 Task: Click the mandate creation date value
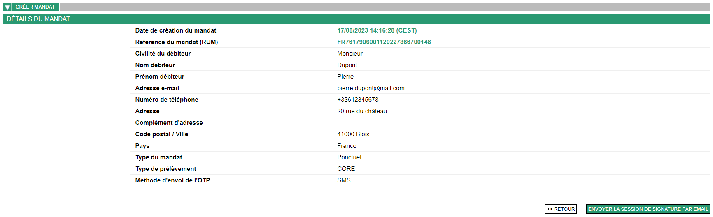click(x=377, y=30)
